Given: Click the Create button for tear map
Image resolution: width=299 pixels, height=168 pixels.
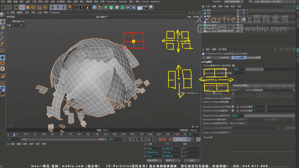Looking at the screenshot, I should click(x=290, y=128).
